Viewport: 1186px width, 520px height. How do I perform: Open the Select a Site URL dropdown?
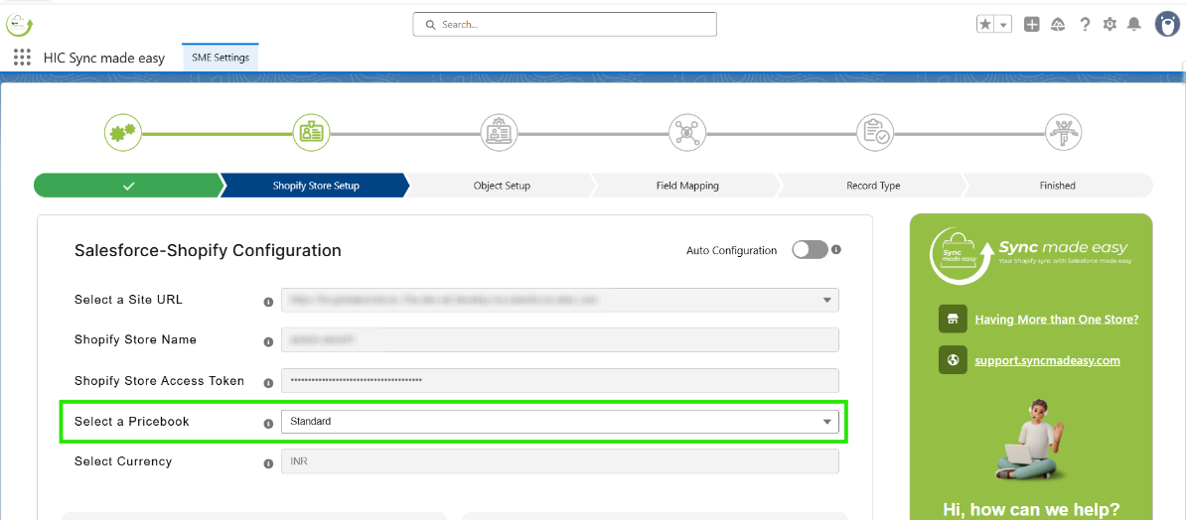(559, 300)
